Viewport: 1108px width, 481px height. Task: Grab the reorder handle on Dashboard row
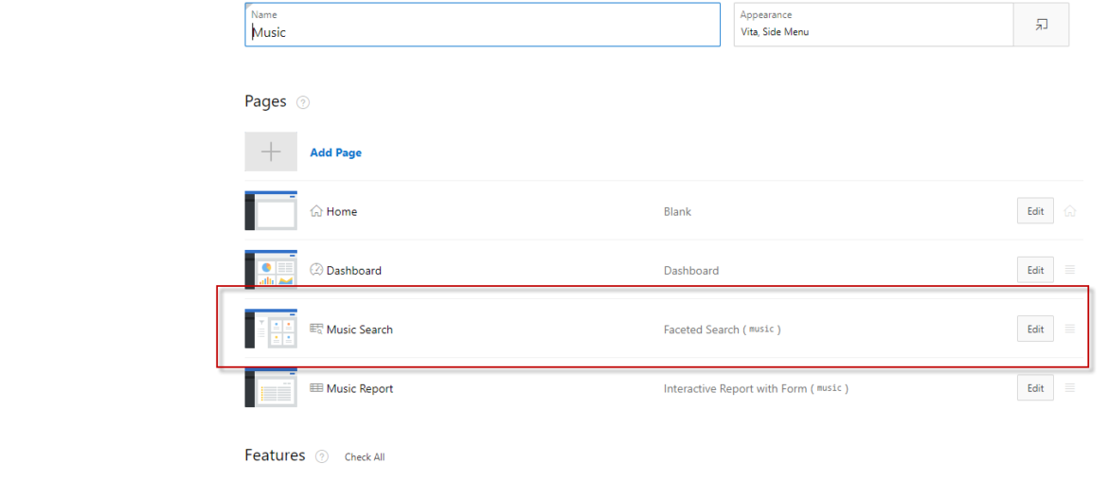click(1070, 270)
